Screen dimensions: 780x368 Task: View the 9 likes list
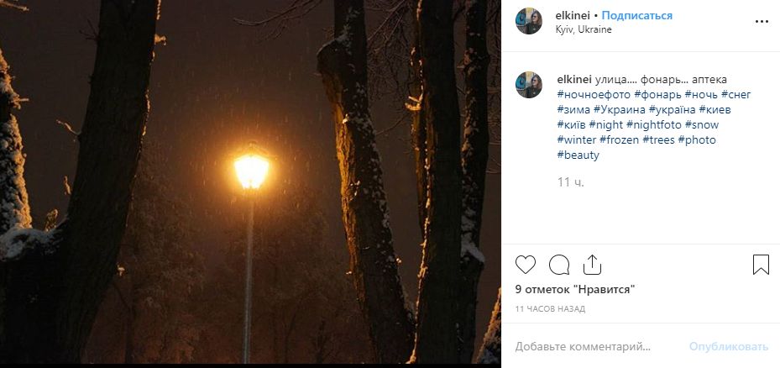(x=574, y=290)
